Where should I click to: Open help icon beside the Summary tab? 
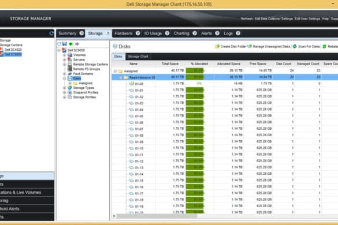point(81,33)
